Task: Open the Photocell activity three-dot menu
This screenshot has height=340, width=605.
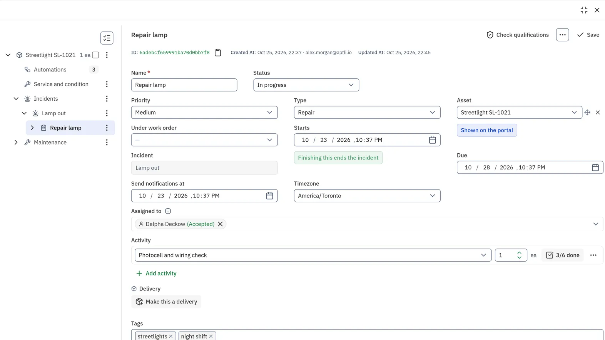Action: pos(593,255)
